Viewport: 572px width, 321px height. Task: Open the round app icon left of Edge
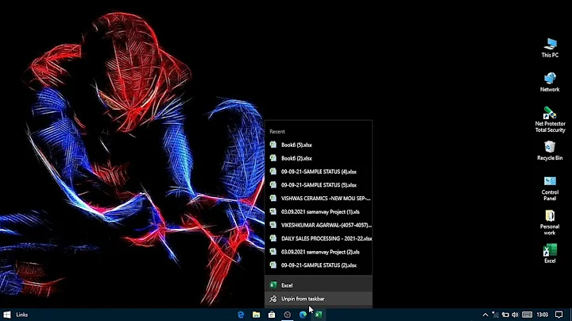pyautogui.click(x=287, y=315)
